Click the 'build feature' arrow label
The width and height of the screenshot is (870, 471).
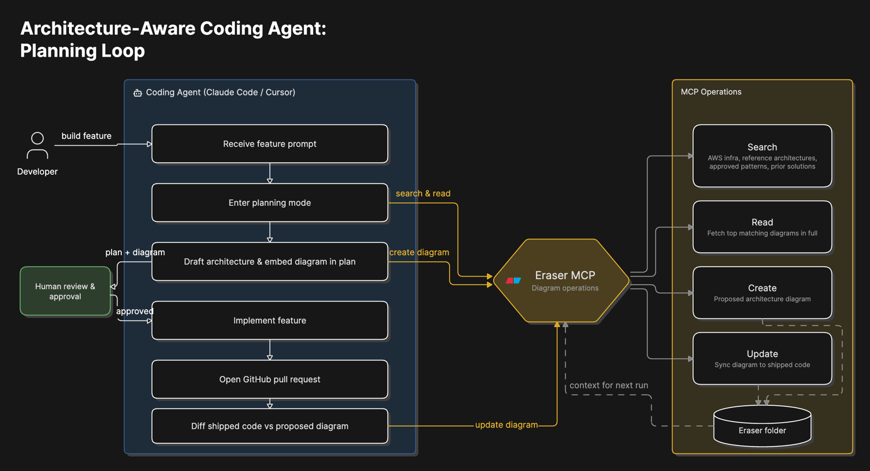[x=86, y=136]
